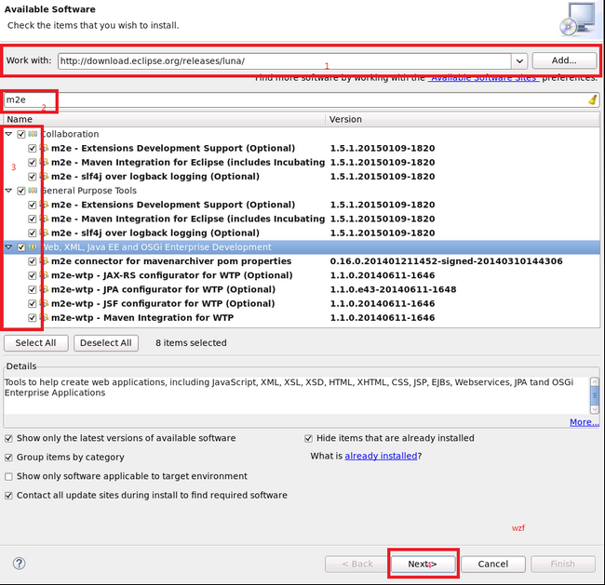Image resolution: width=605 pixels, height=585 pixels.
Task: Collapse the General Purpose Tools category
Action: click(8, 191)
